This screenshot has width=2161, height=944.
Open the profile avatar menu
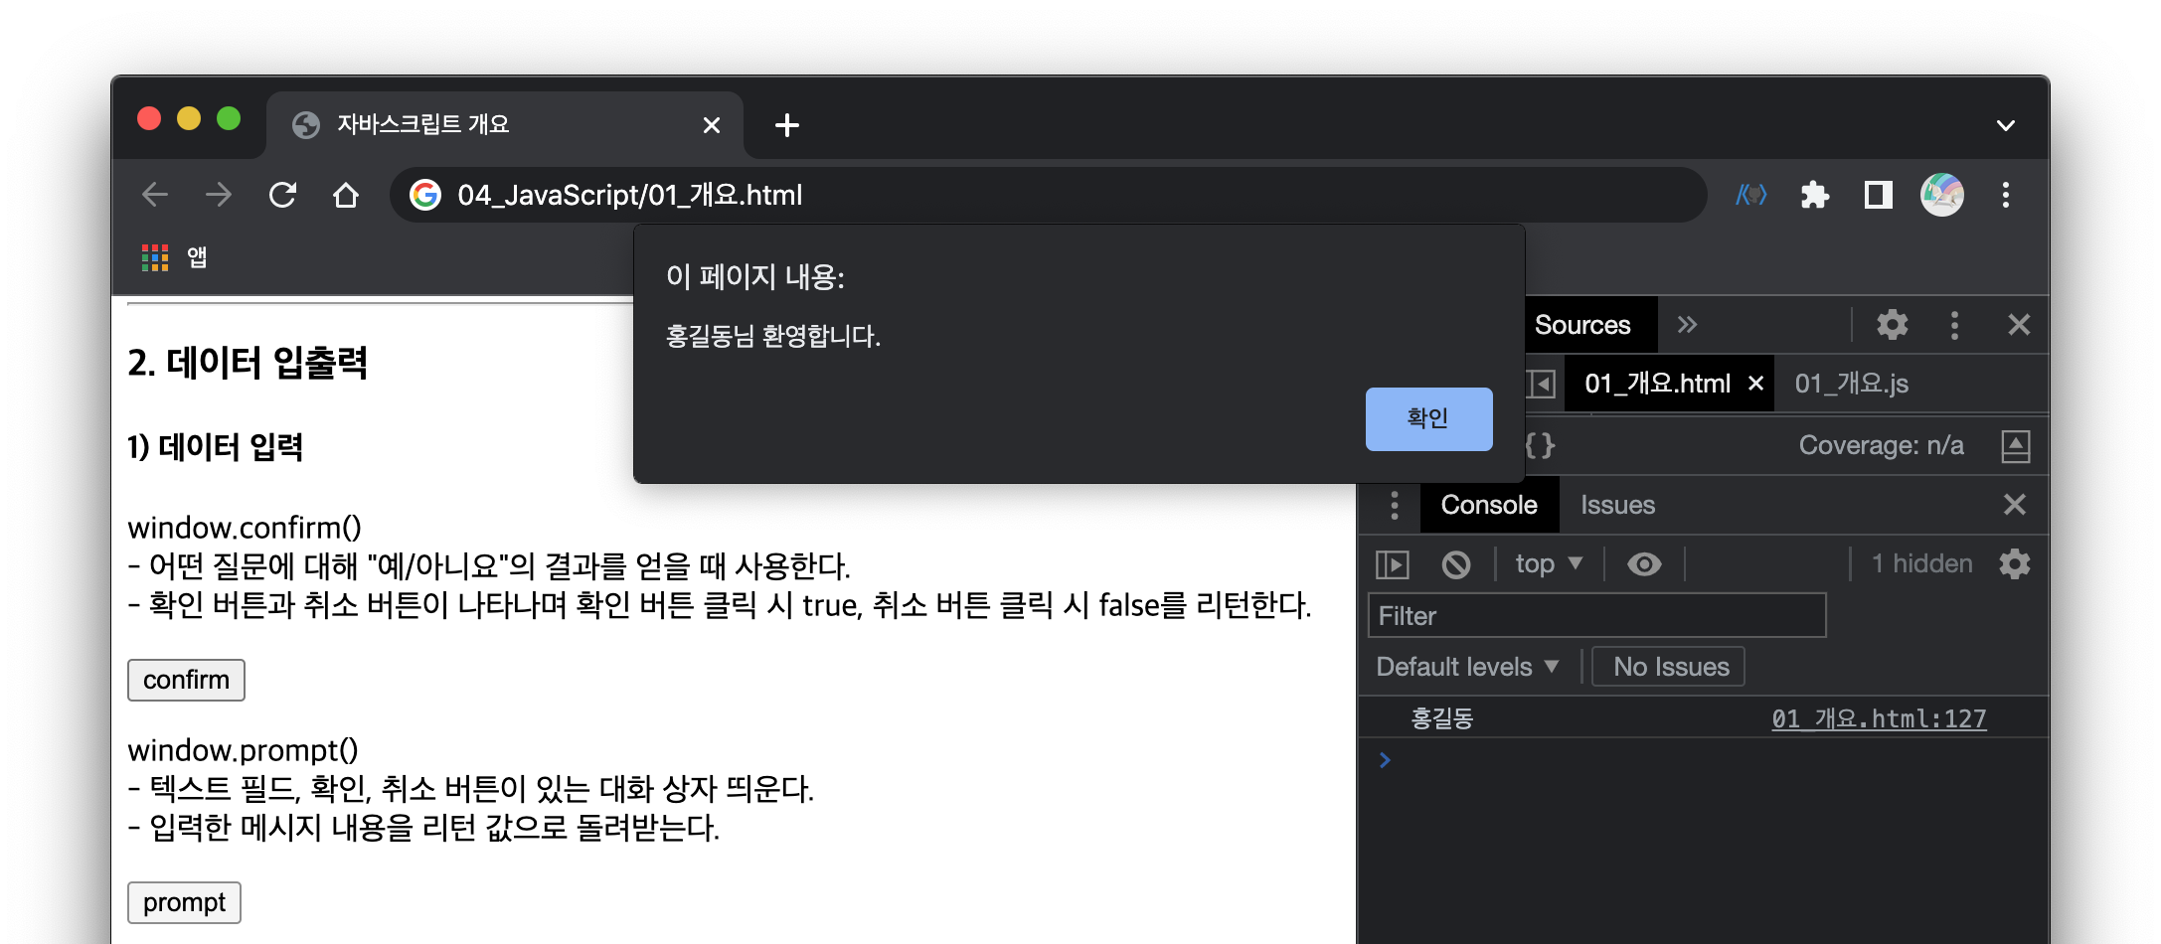click(x=1942, y=195)
